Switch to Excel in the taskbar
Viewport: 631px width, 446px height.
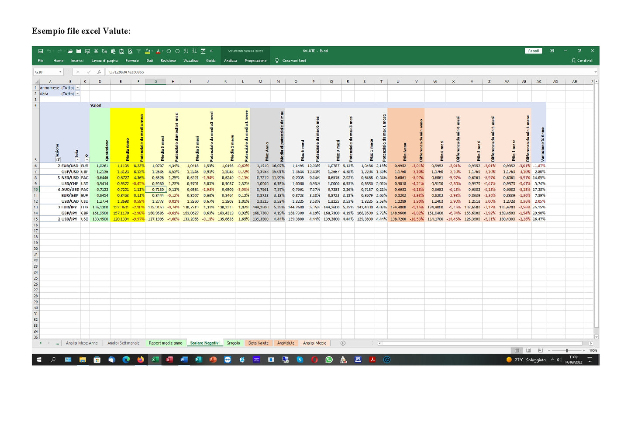[155, 360]
